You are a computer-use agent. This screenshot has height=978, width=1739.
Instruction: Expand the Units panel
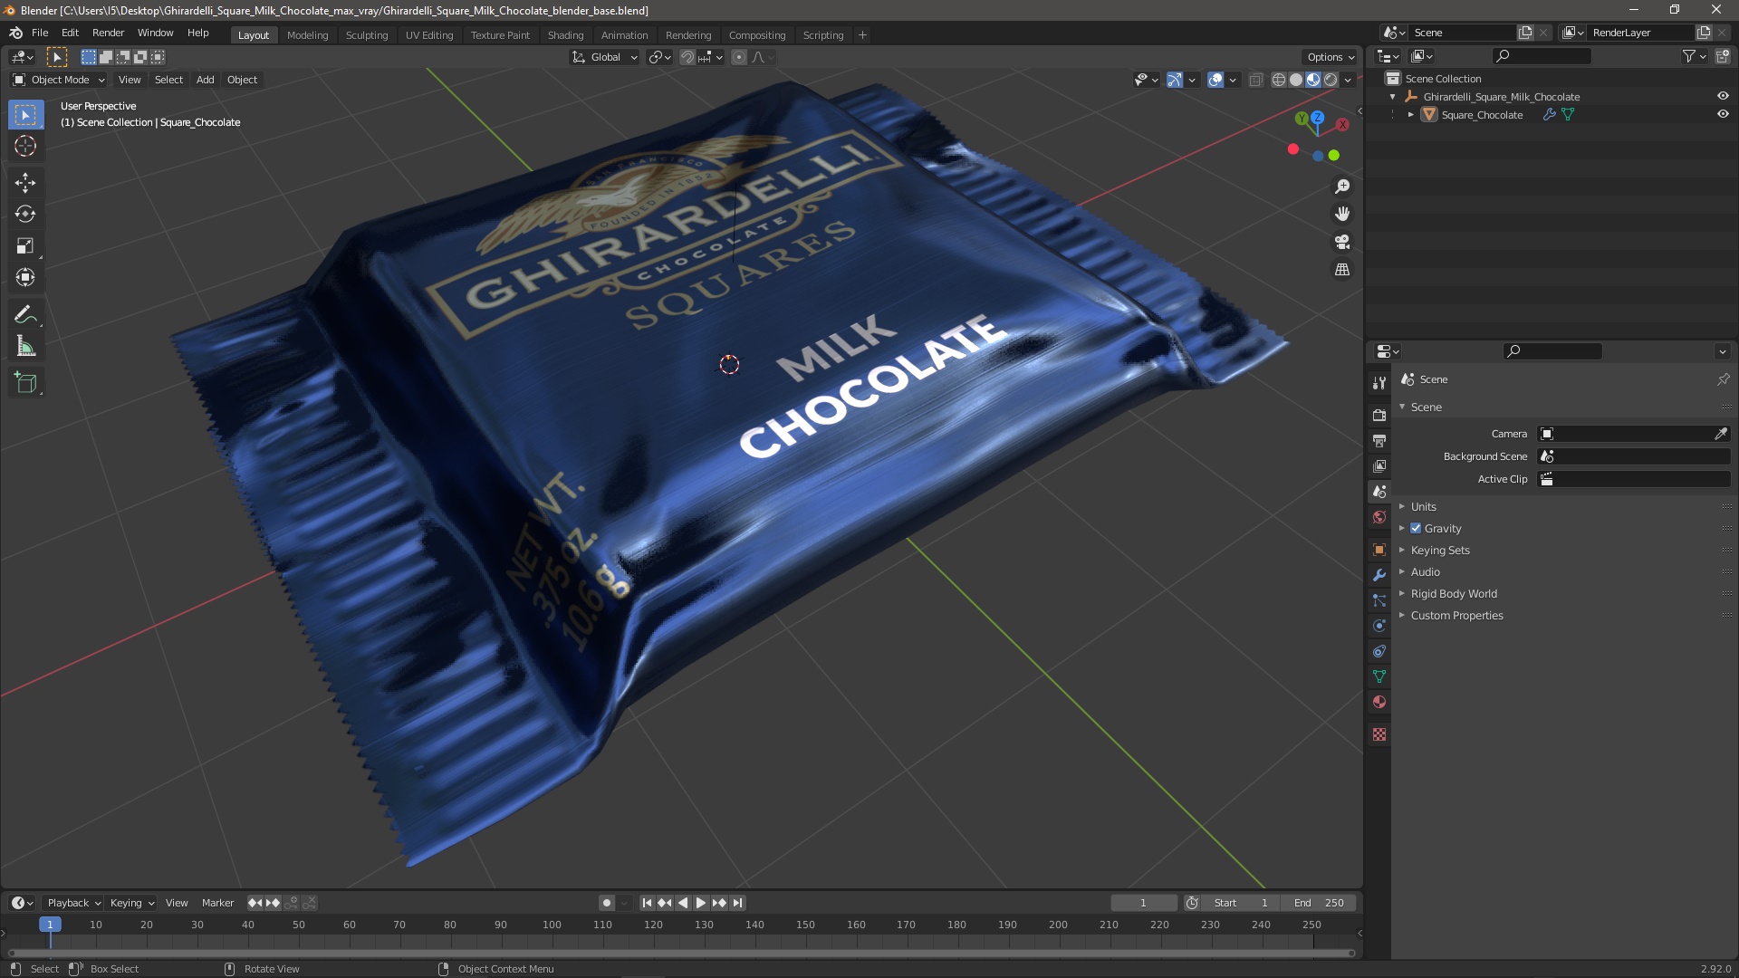pyautogui.click(x=1423, y=507)
